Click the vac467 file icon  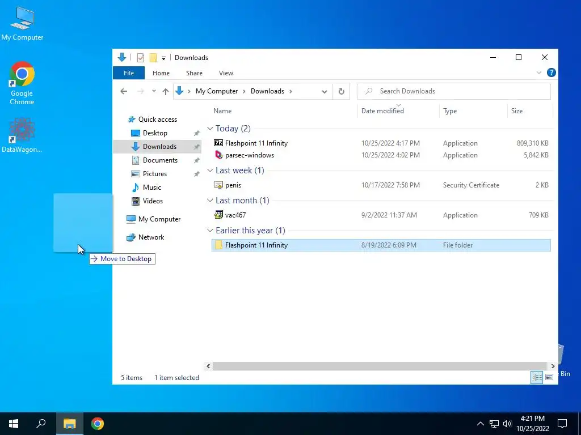coord(218,215)
